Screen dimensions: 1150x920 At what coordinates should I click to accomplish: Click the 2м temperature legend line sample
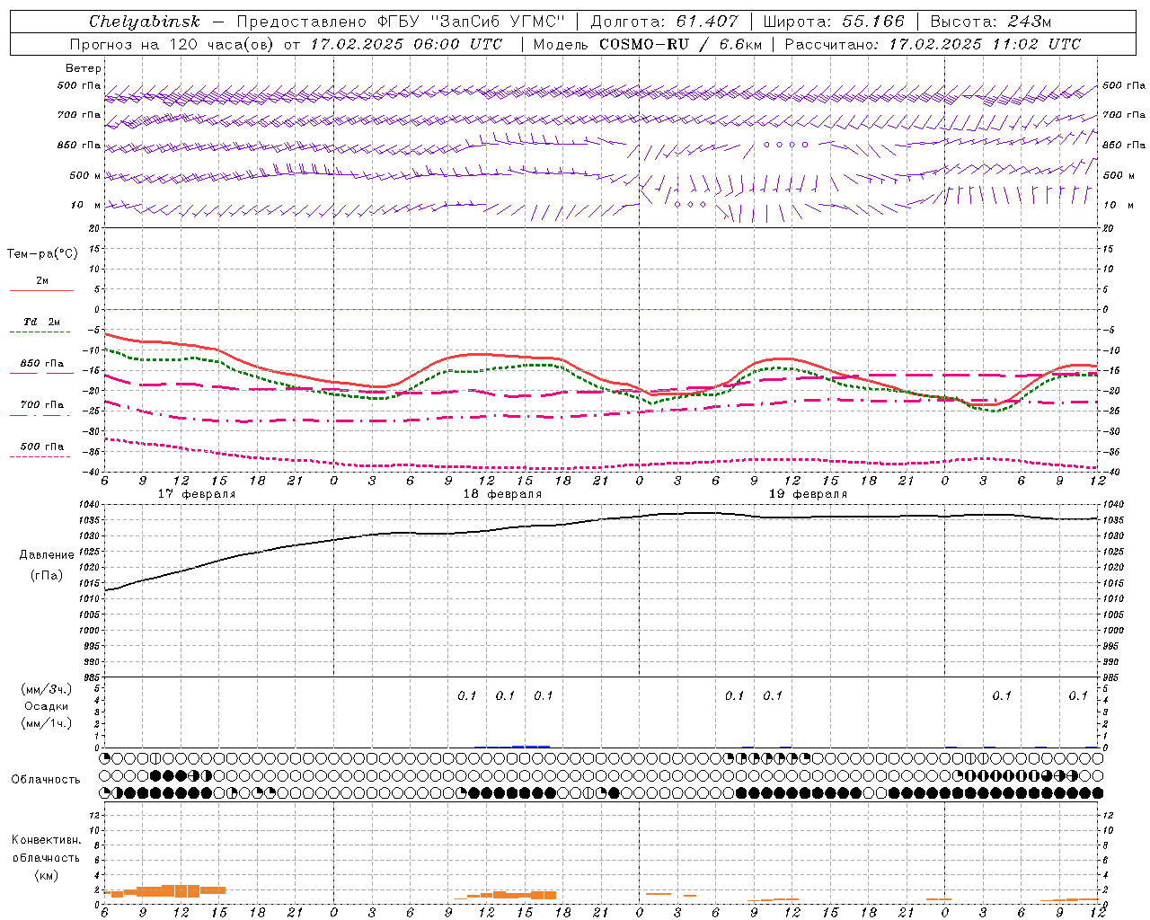[x=41, y=290]
